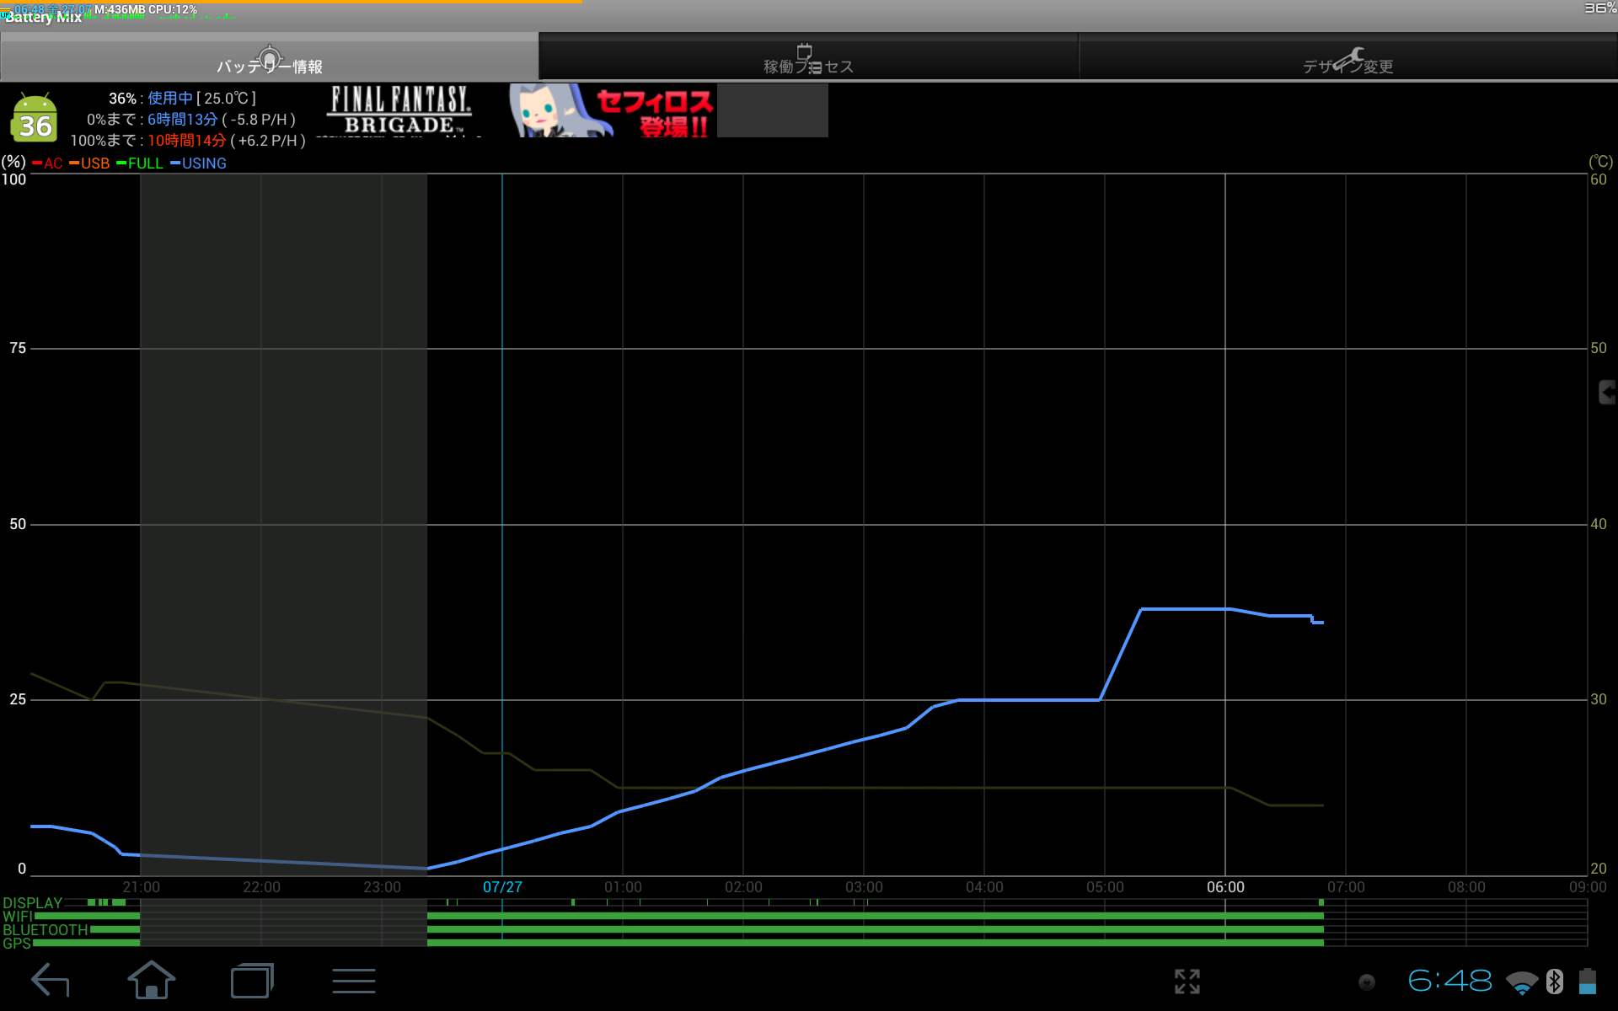Image resolution: width=1618 pixels, height=1011 pixels.
Task: Tap the 6時間13分 remaining time text
Action: 182,120
